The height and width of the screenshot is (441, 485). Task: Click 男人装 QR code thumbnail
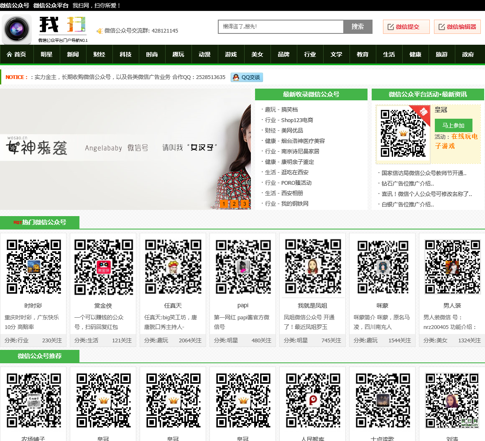[452, 266]
